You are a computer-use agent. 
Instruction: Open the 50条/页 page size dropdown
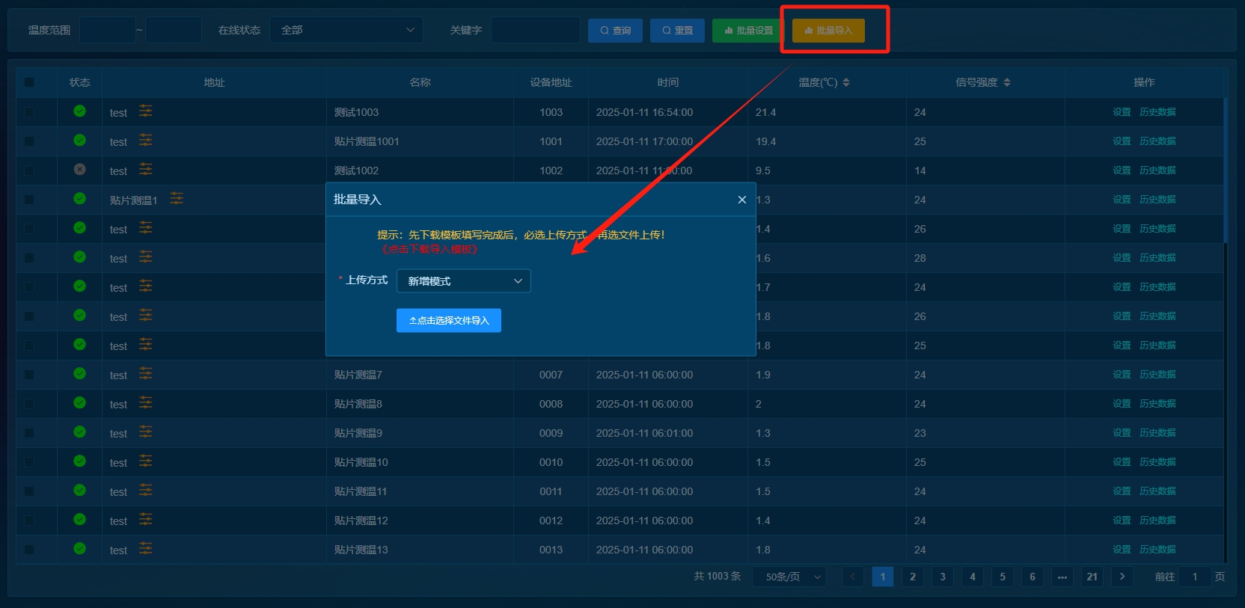794,577
